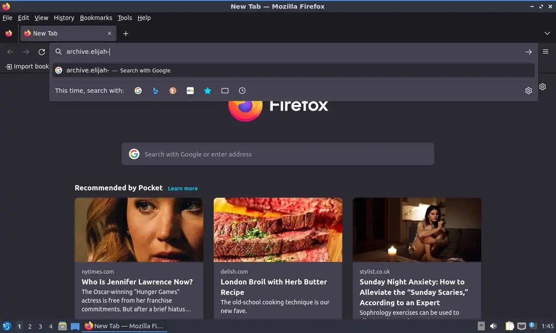Screen dimensions: 556x333
Task: Open 'London Broil with Herb Butter Recipe' headline
Action: click(274, 287)
